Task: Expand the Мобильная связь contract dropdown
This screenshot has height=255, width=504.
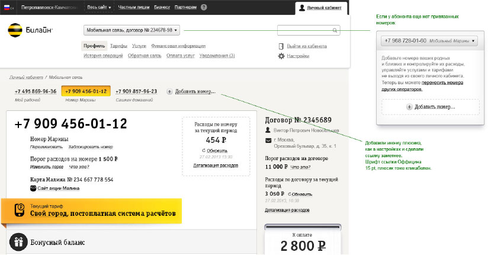Action: point(131,30)
